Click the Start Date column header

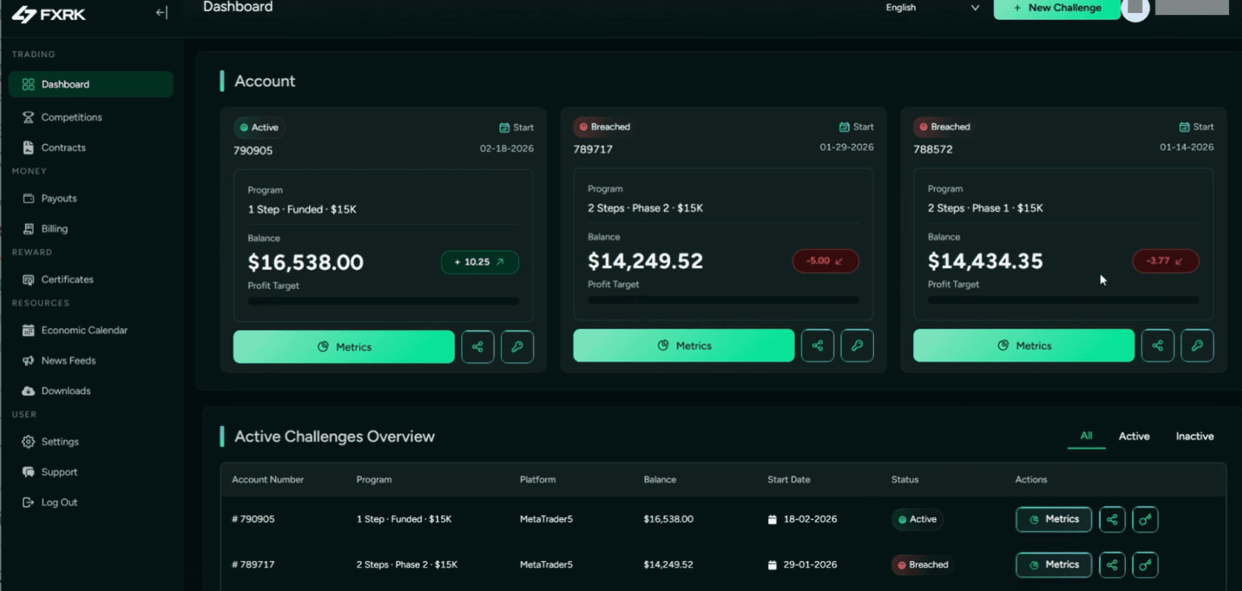click(x=789, y=480)
